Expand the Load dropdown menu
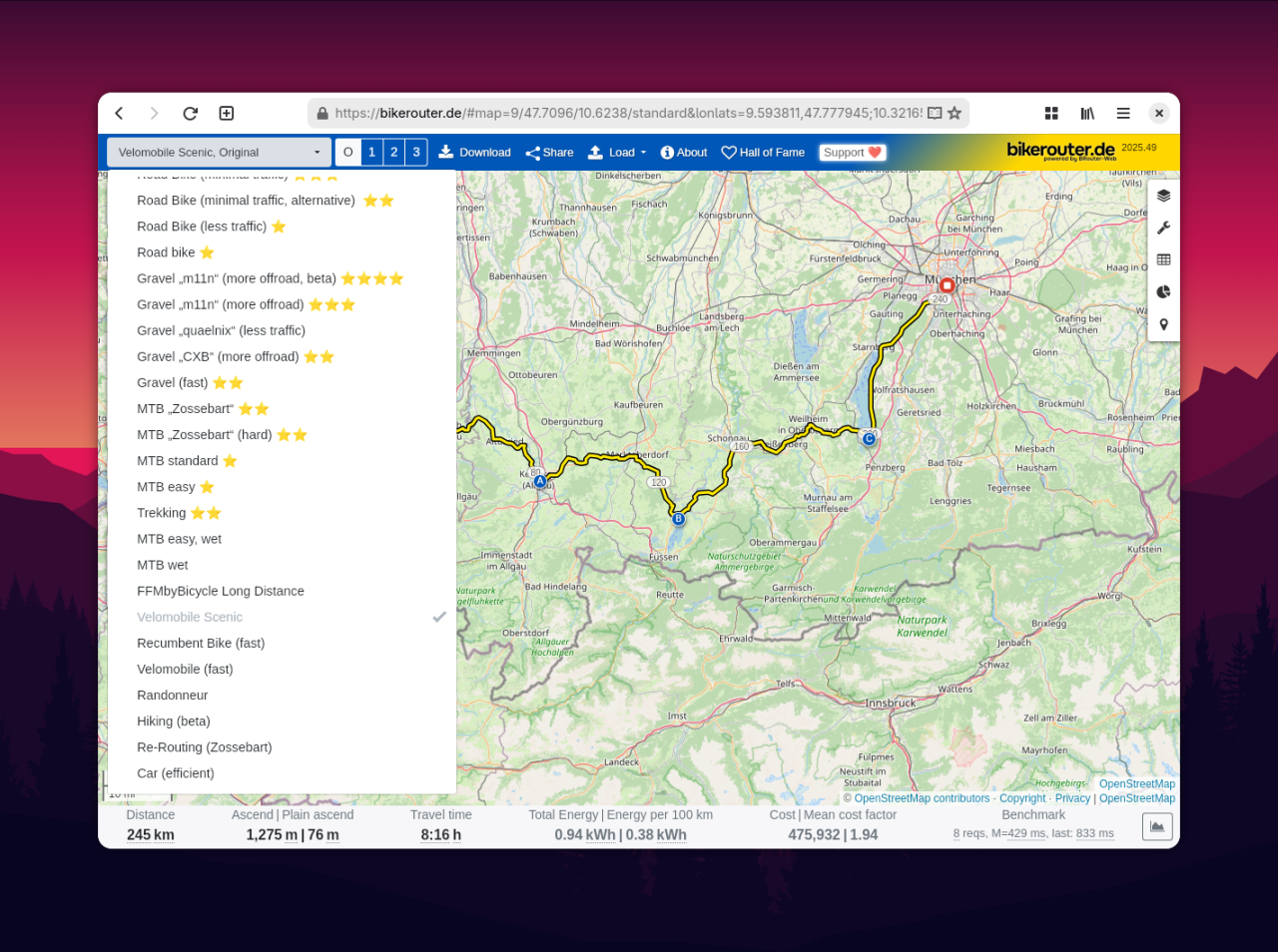 coord(617,153)
